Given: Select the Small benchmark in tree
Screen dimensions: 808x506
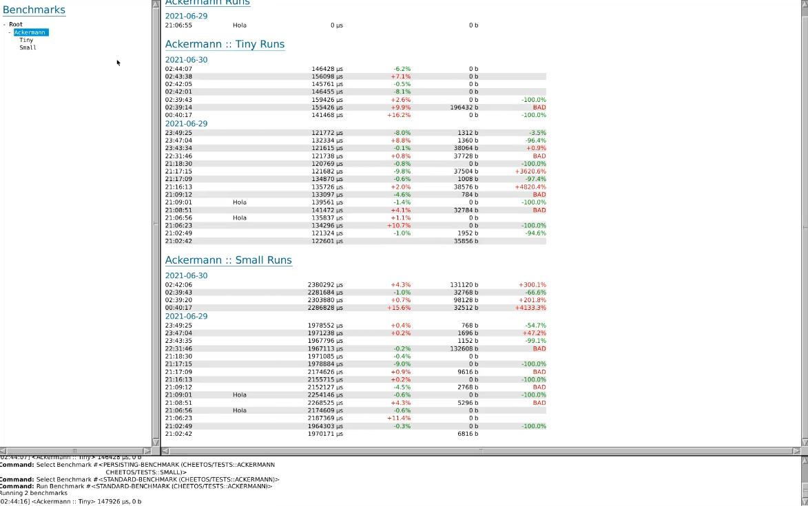Looking at the screenshot, I should coord(28,48).
